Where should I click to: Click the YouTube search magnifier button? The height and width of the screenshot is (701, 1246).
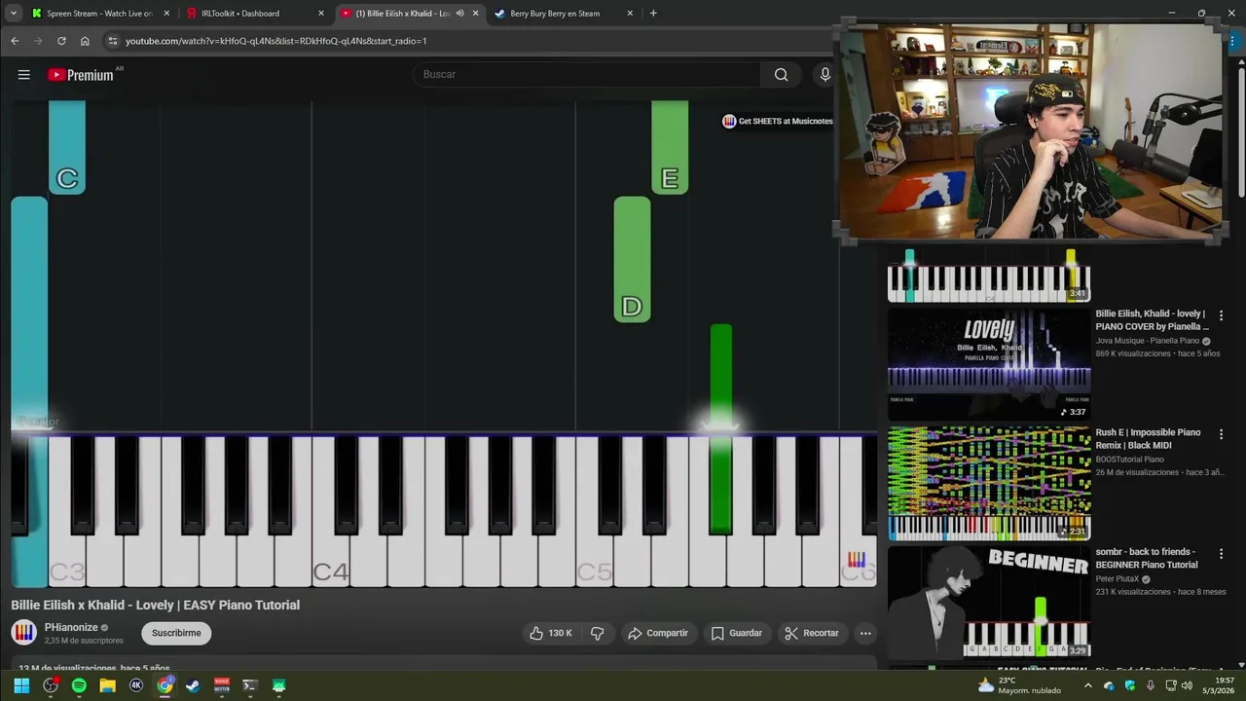[x=781, y=74]
